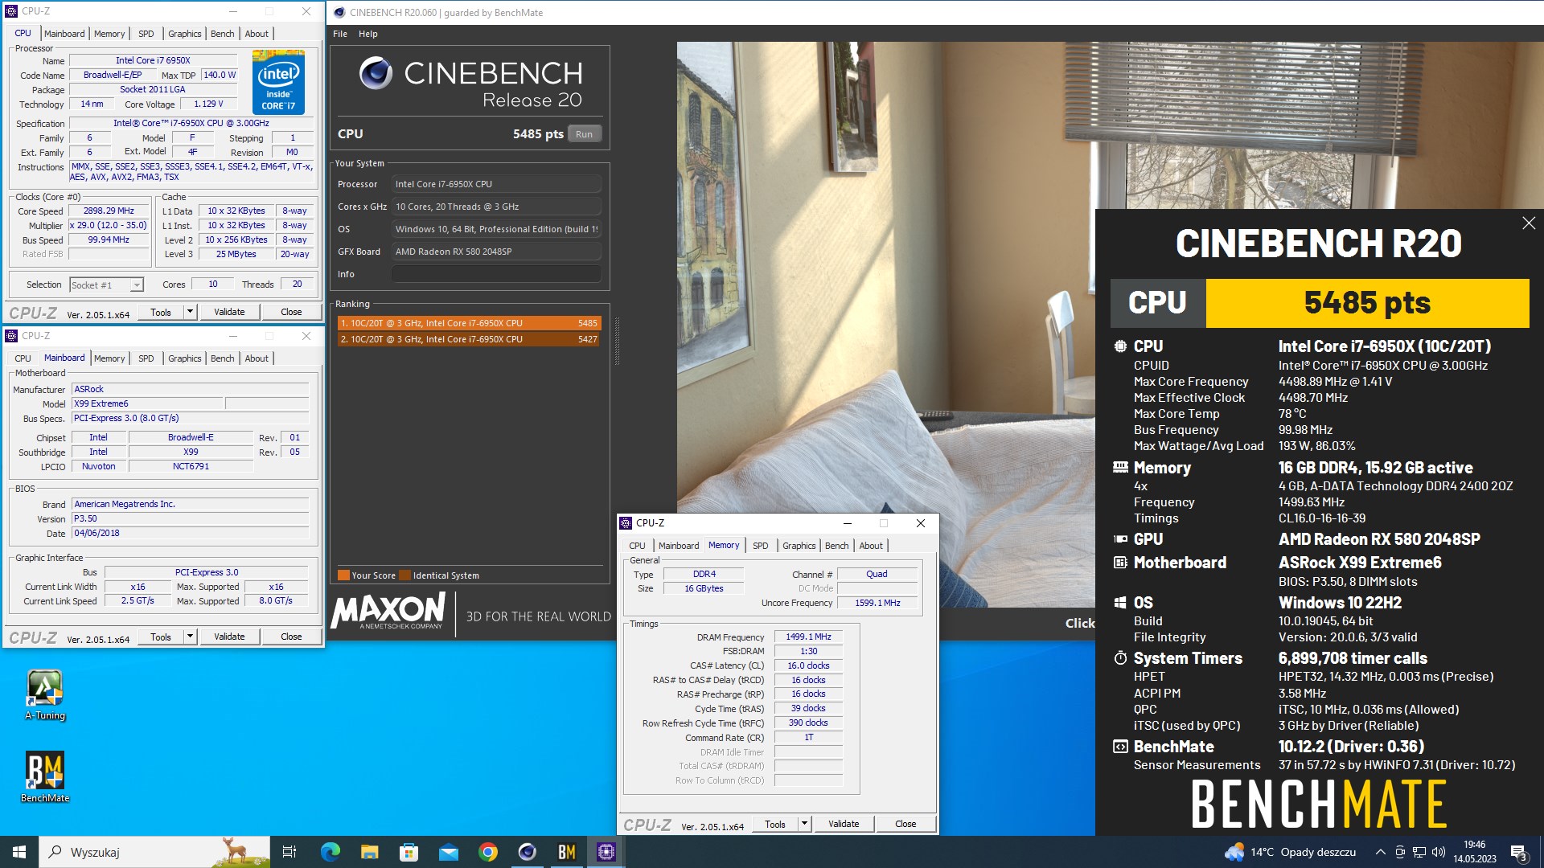
Task: Run the Cinebench CPU test
Action: [585, 134]
